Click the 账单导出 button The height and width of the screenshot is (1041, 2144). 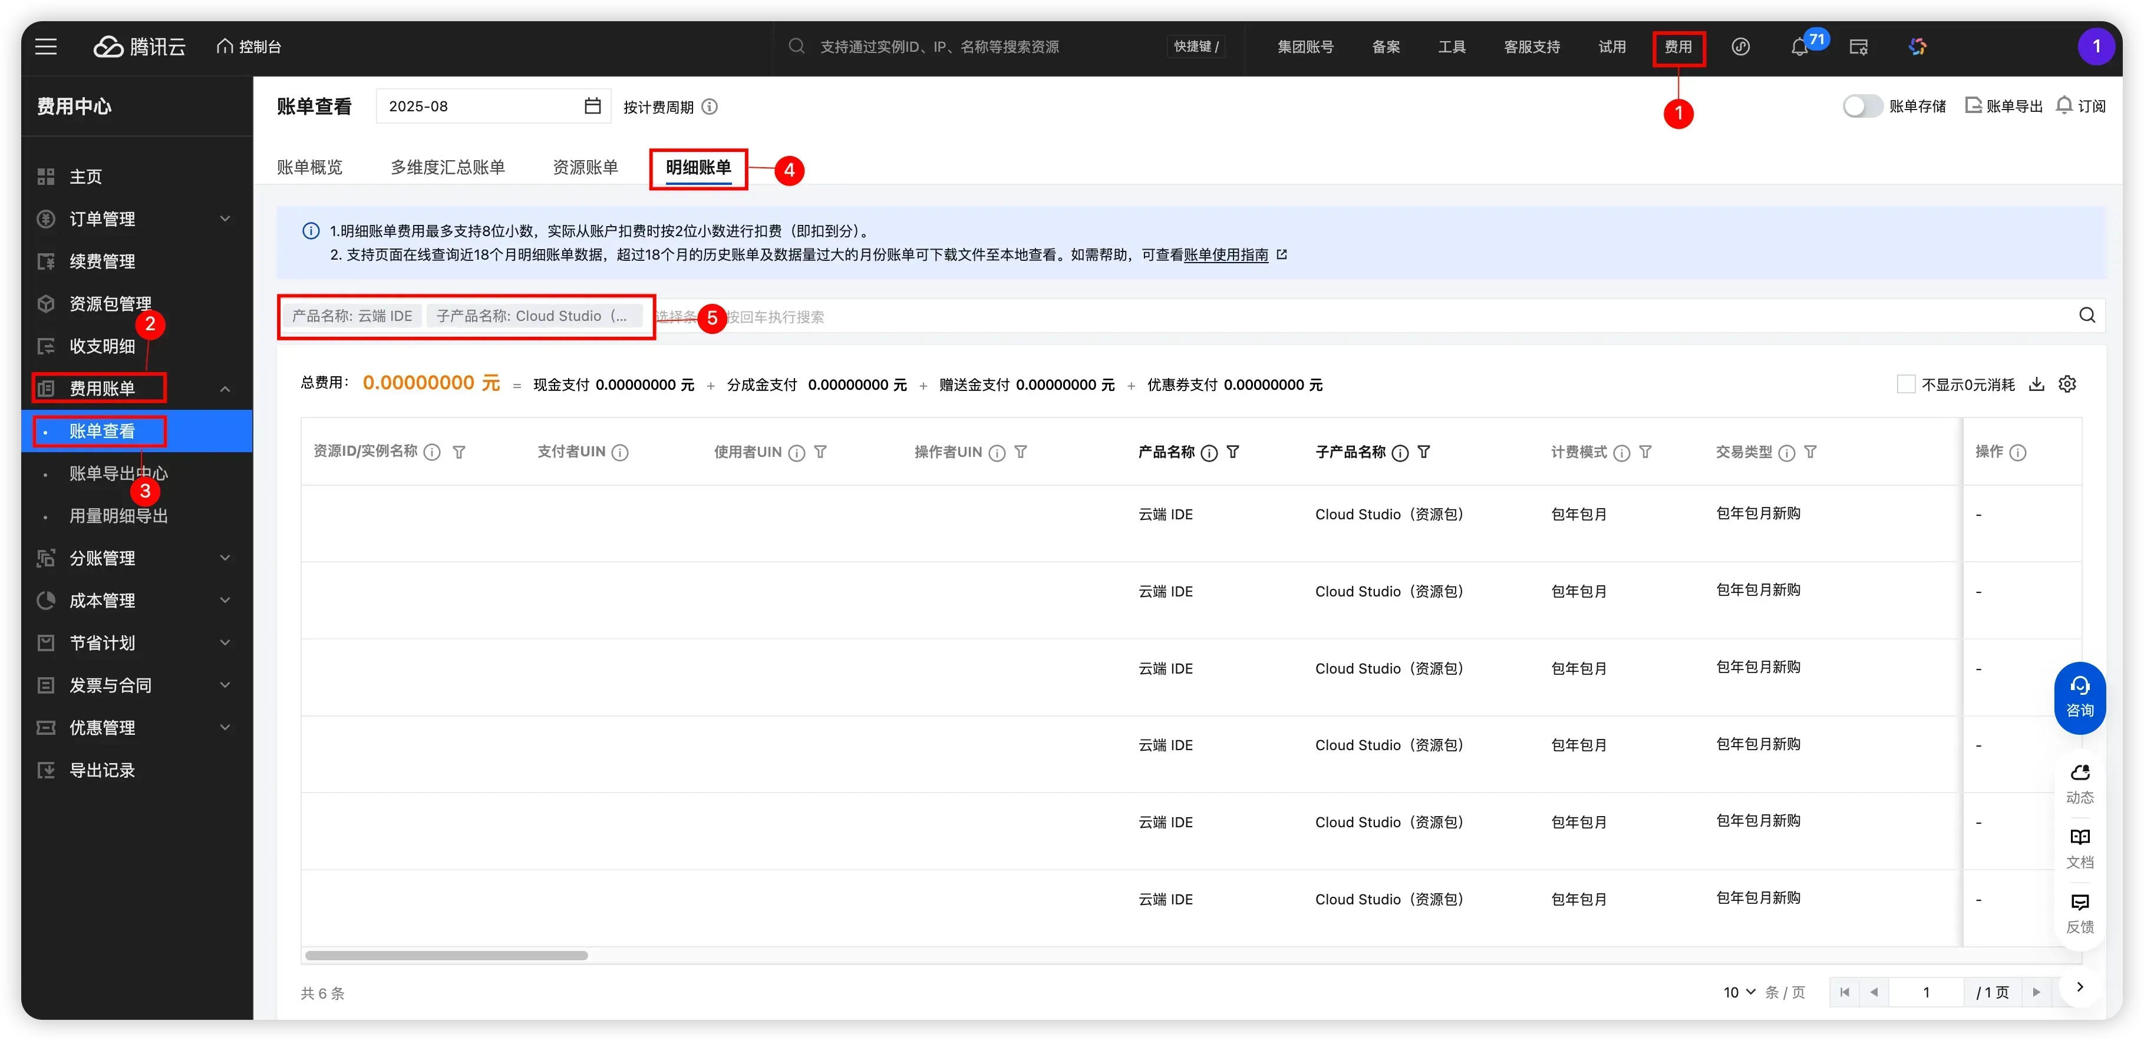click(2003, 107)
